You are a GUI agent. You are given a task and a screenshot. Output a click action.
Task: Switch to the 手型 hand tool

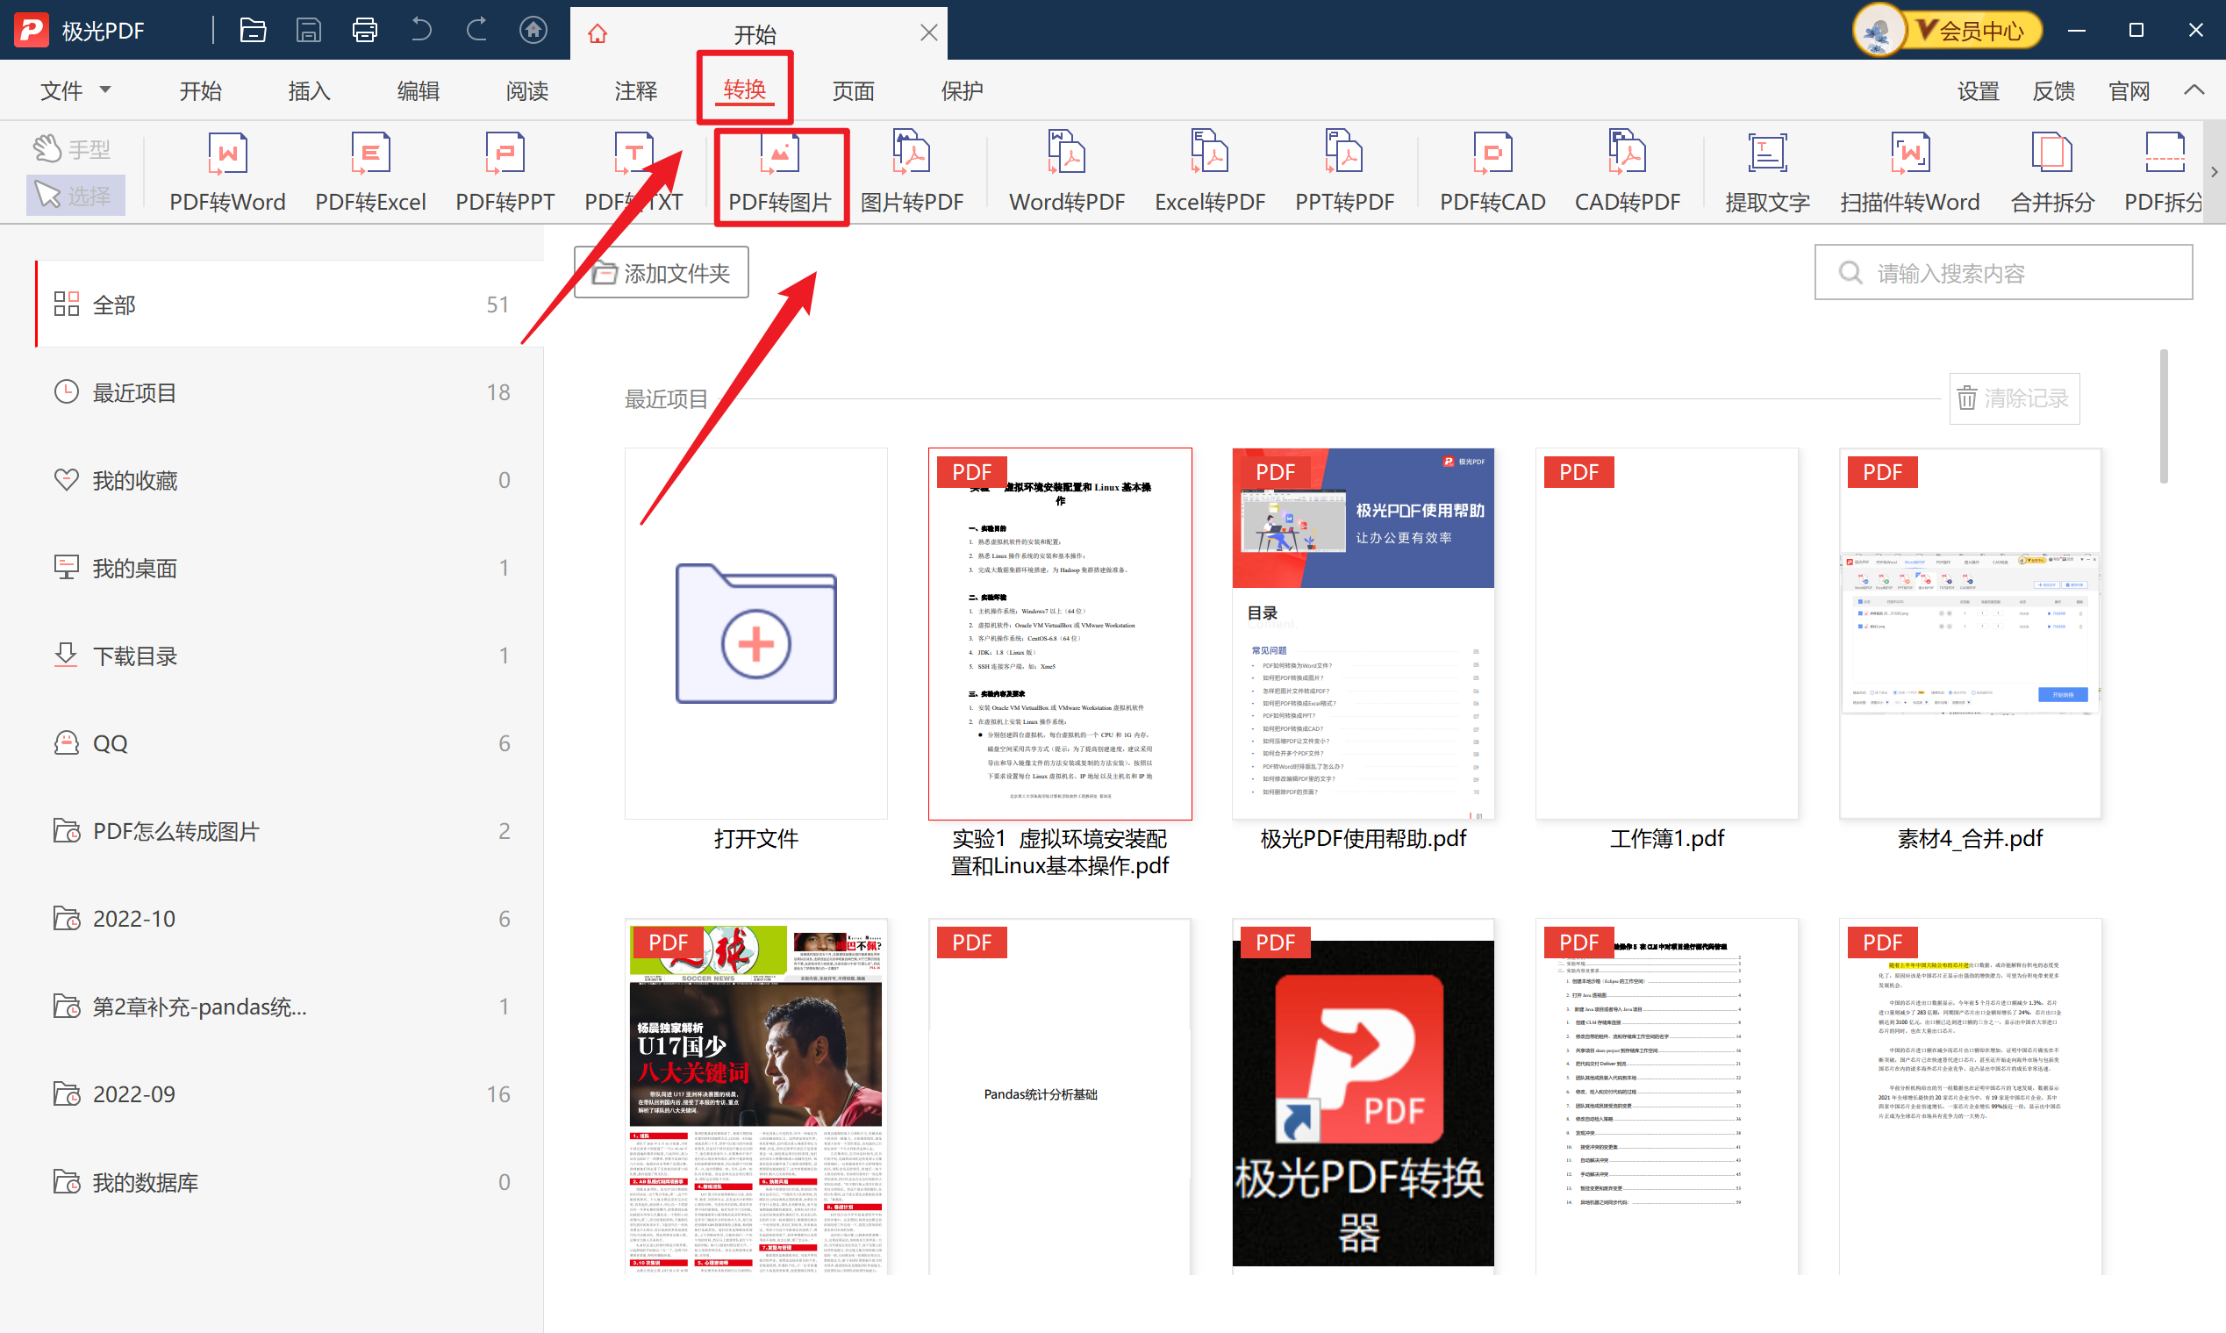[74, 149]
